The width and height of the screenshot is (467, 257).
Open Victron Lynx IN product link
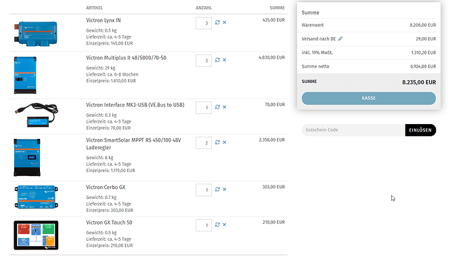click(x=104, y=20)
